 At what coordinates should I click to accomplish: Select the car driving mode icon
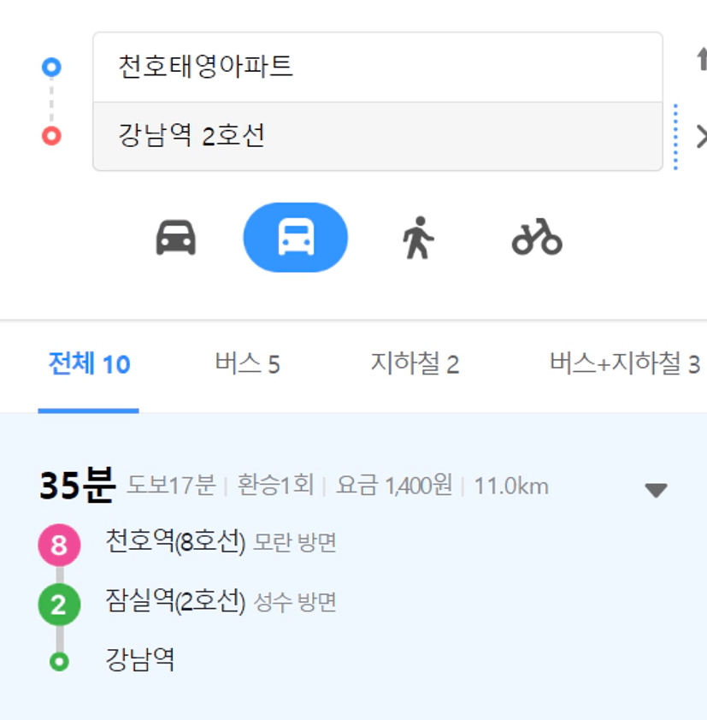(x=176, y=238)
